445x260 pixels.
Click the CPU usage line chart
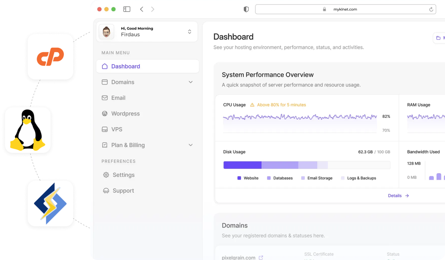[x=300, y=123]
